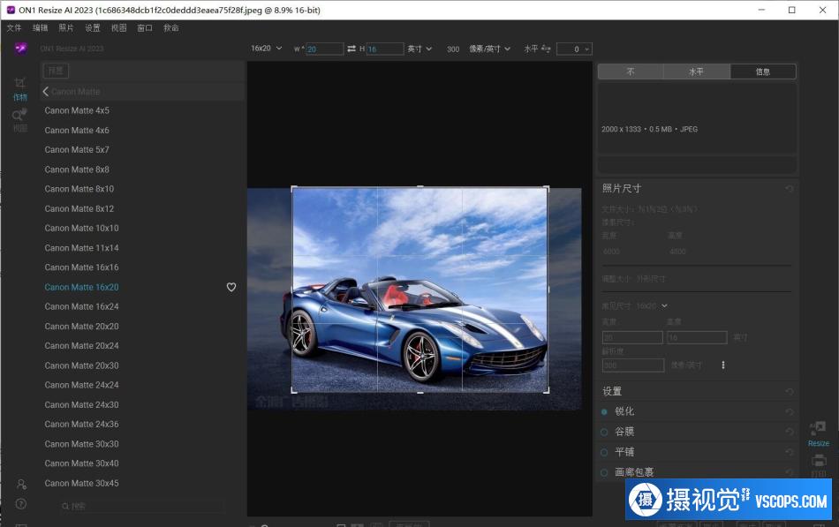Open the 像素/英寸 resolution unit dropdown
This screenshot has height=527, width=839.
tap(489, 49)
